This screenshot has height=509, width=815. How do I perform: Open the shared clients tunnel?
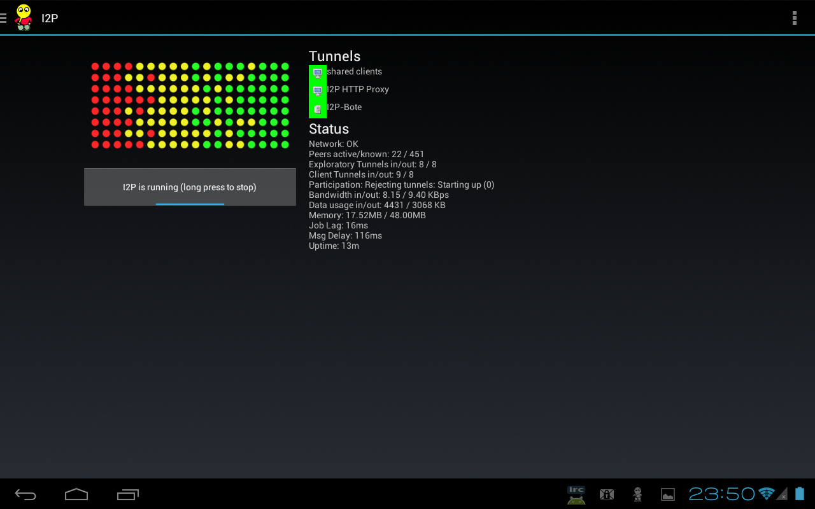click(354, 71)
